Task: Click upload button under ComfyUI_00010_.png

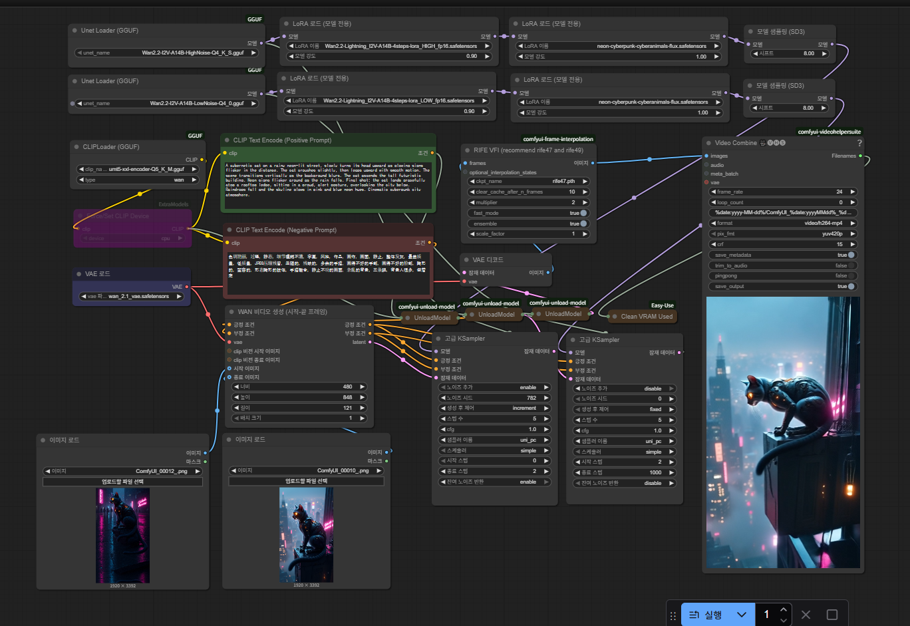Action: pos(307,481)
